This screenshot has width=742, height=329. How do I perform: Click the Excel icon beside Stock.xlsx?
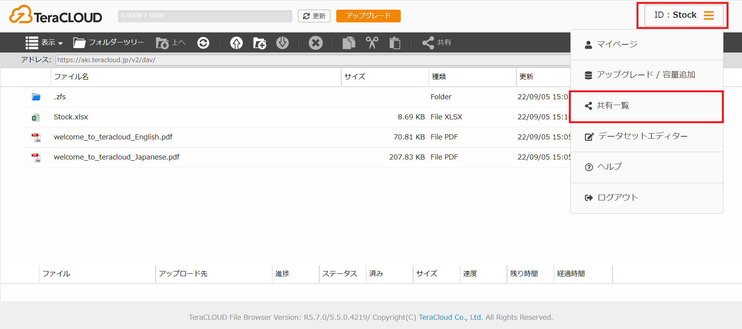[36, 117]
